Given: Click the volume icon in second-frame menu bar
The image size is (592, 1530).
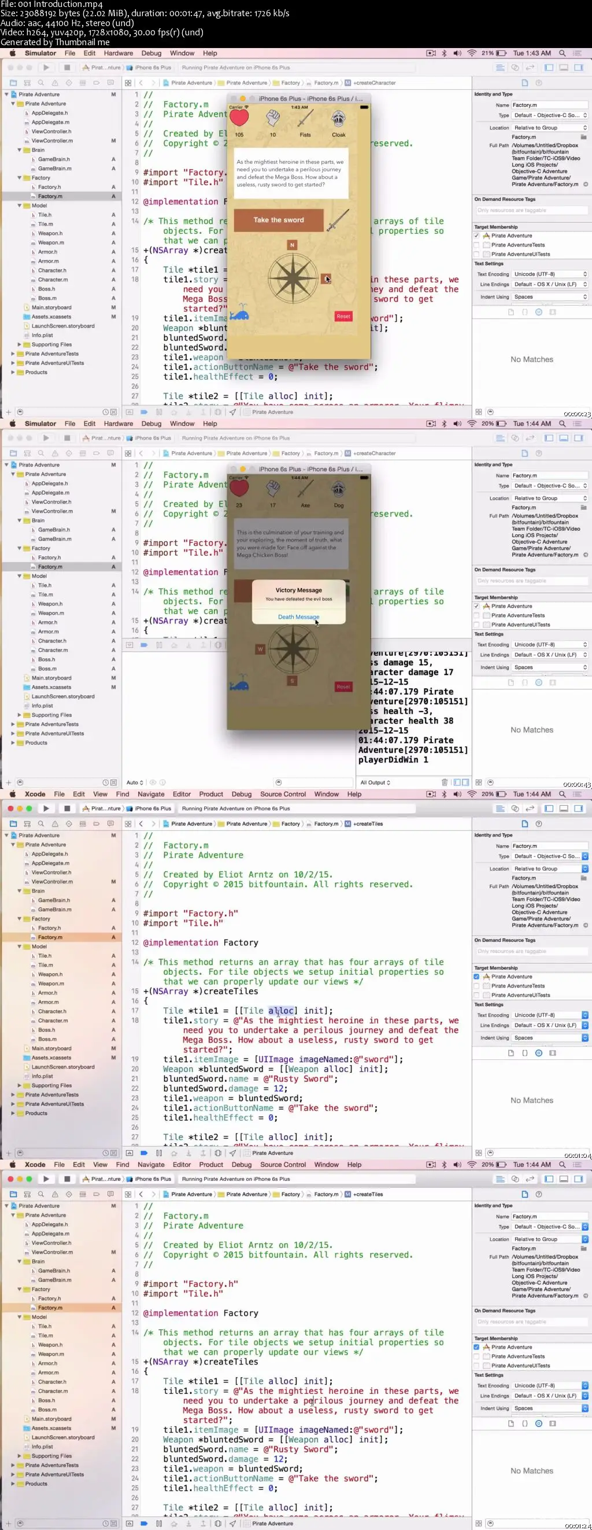Looking at the screenshot, I should [457, 424].
